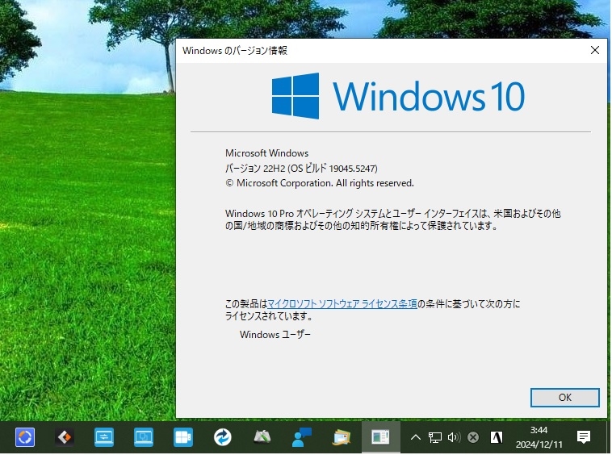The height and width of the screenshot is (455, 612).
Task: Click the Microsoft Windows heading text
Action: pos(267,152)
